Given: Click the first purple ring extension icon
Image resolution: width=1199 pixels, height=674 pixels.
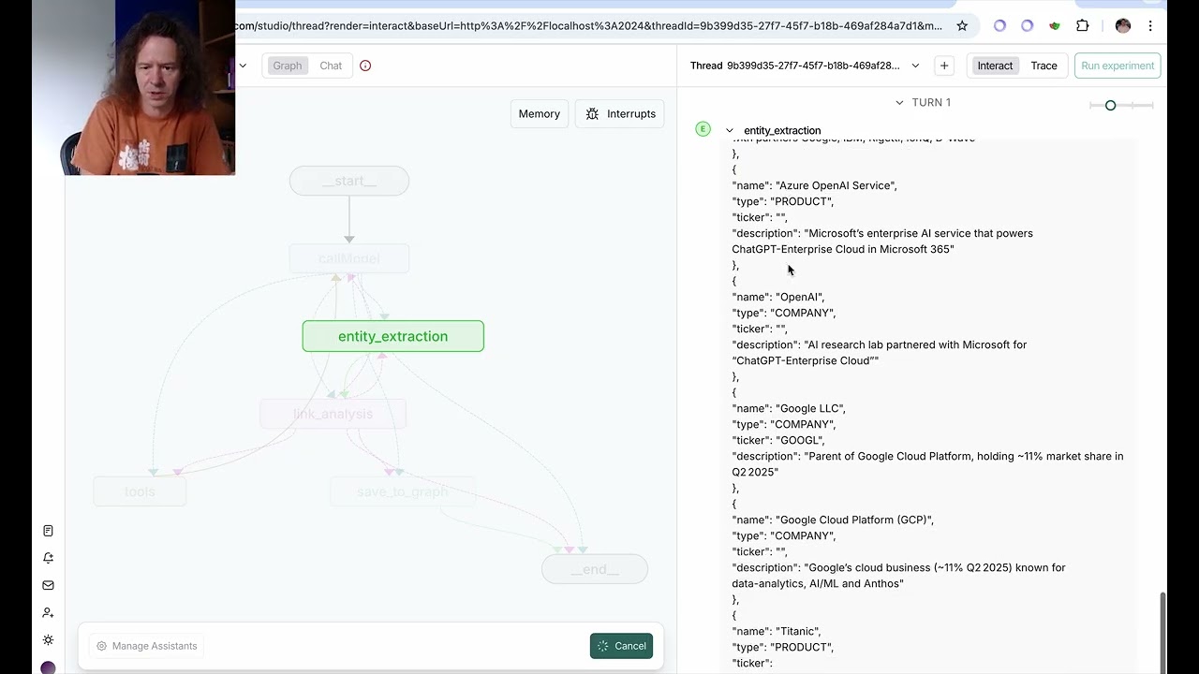Looking at the screenshot, I should [999, 26].
